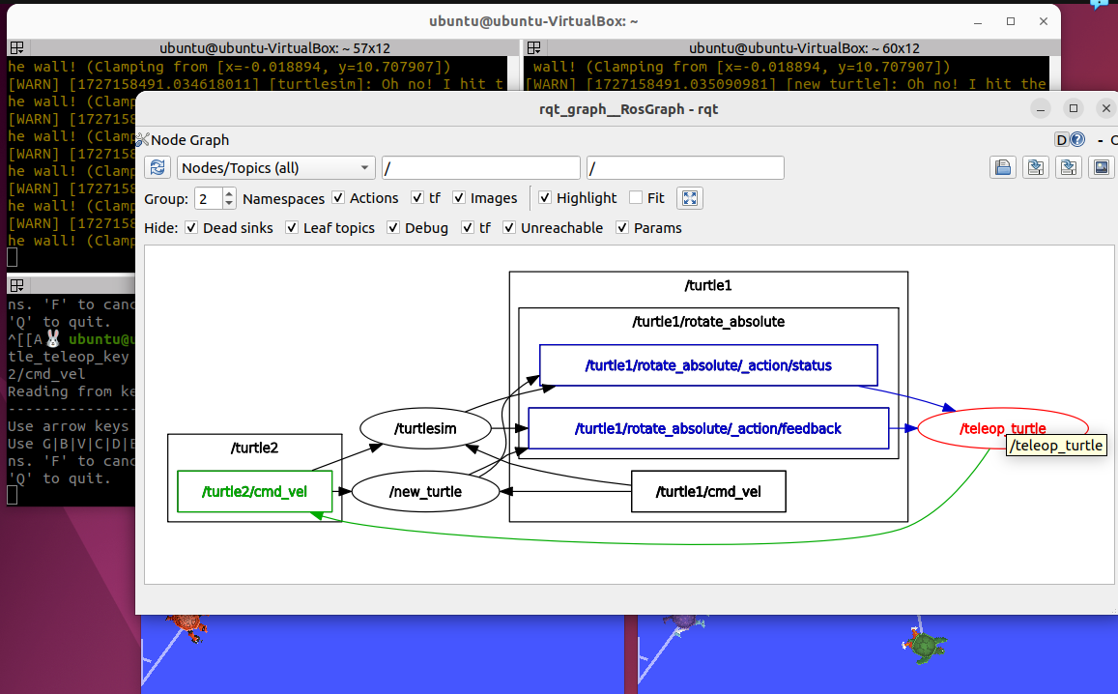Open the 60x12 terminal pane layout icon
Viewport: 1118px width, 694px height.
tap(533, 47)
